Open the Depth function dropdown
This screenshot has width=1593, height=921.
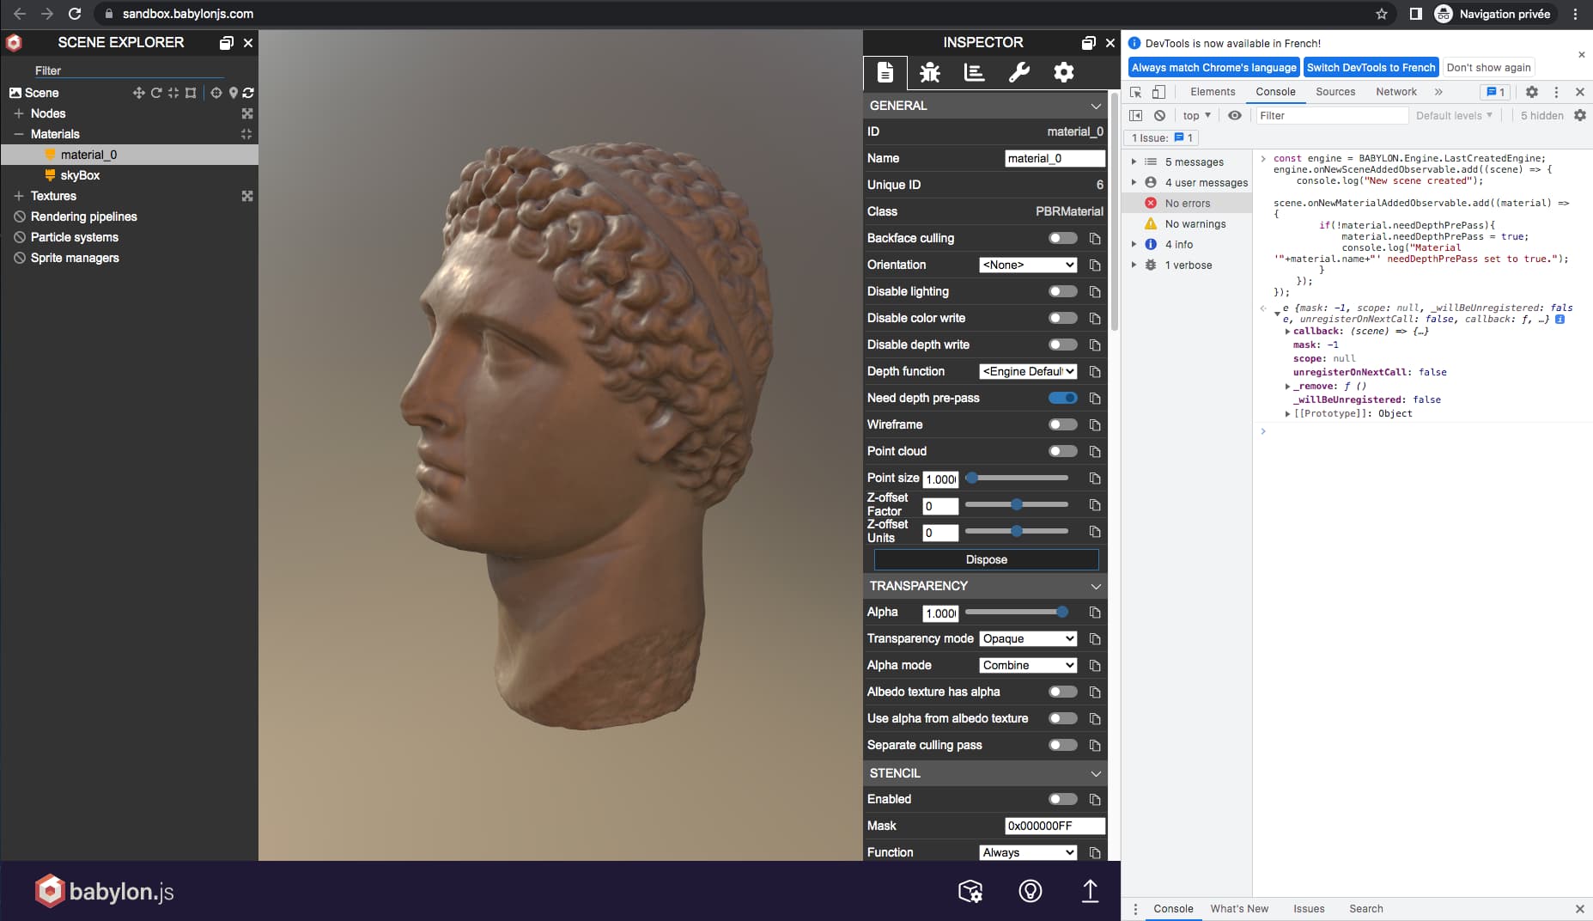[1028, 371]
